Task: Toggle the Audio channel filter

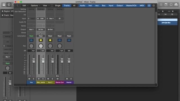Action: point(82,6)
